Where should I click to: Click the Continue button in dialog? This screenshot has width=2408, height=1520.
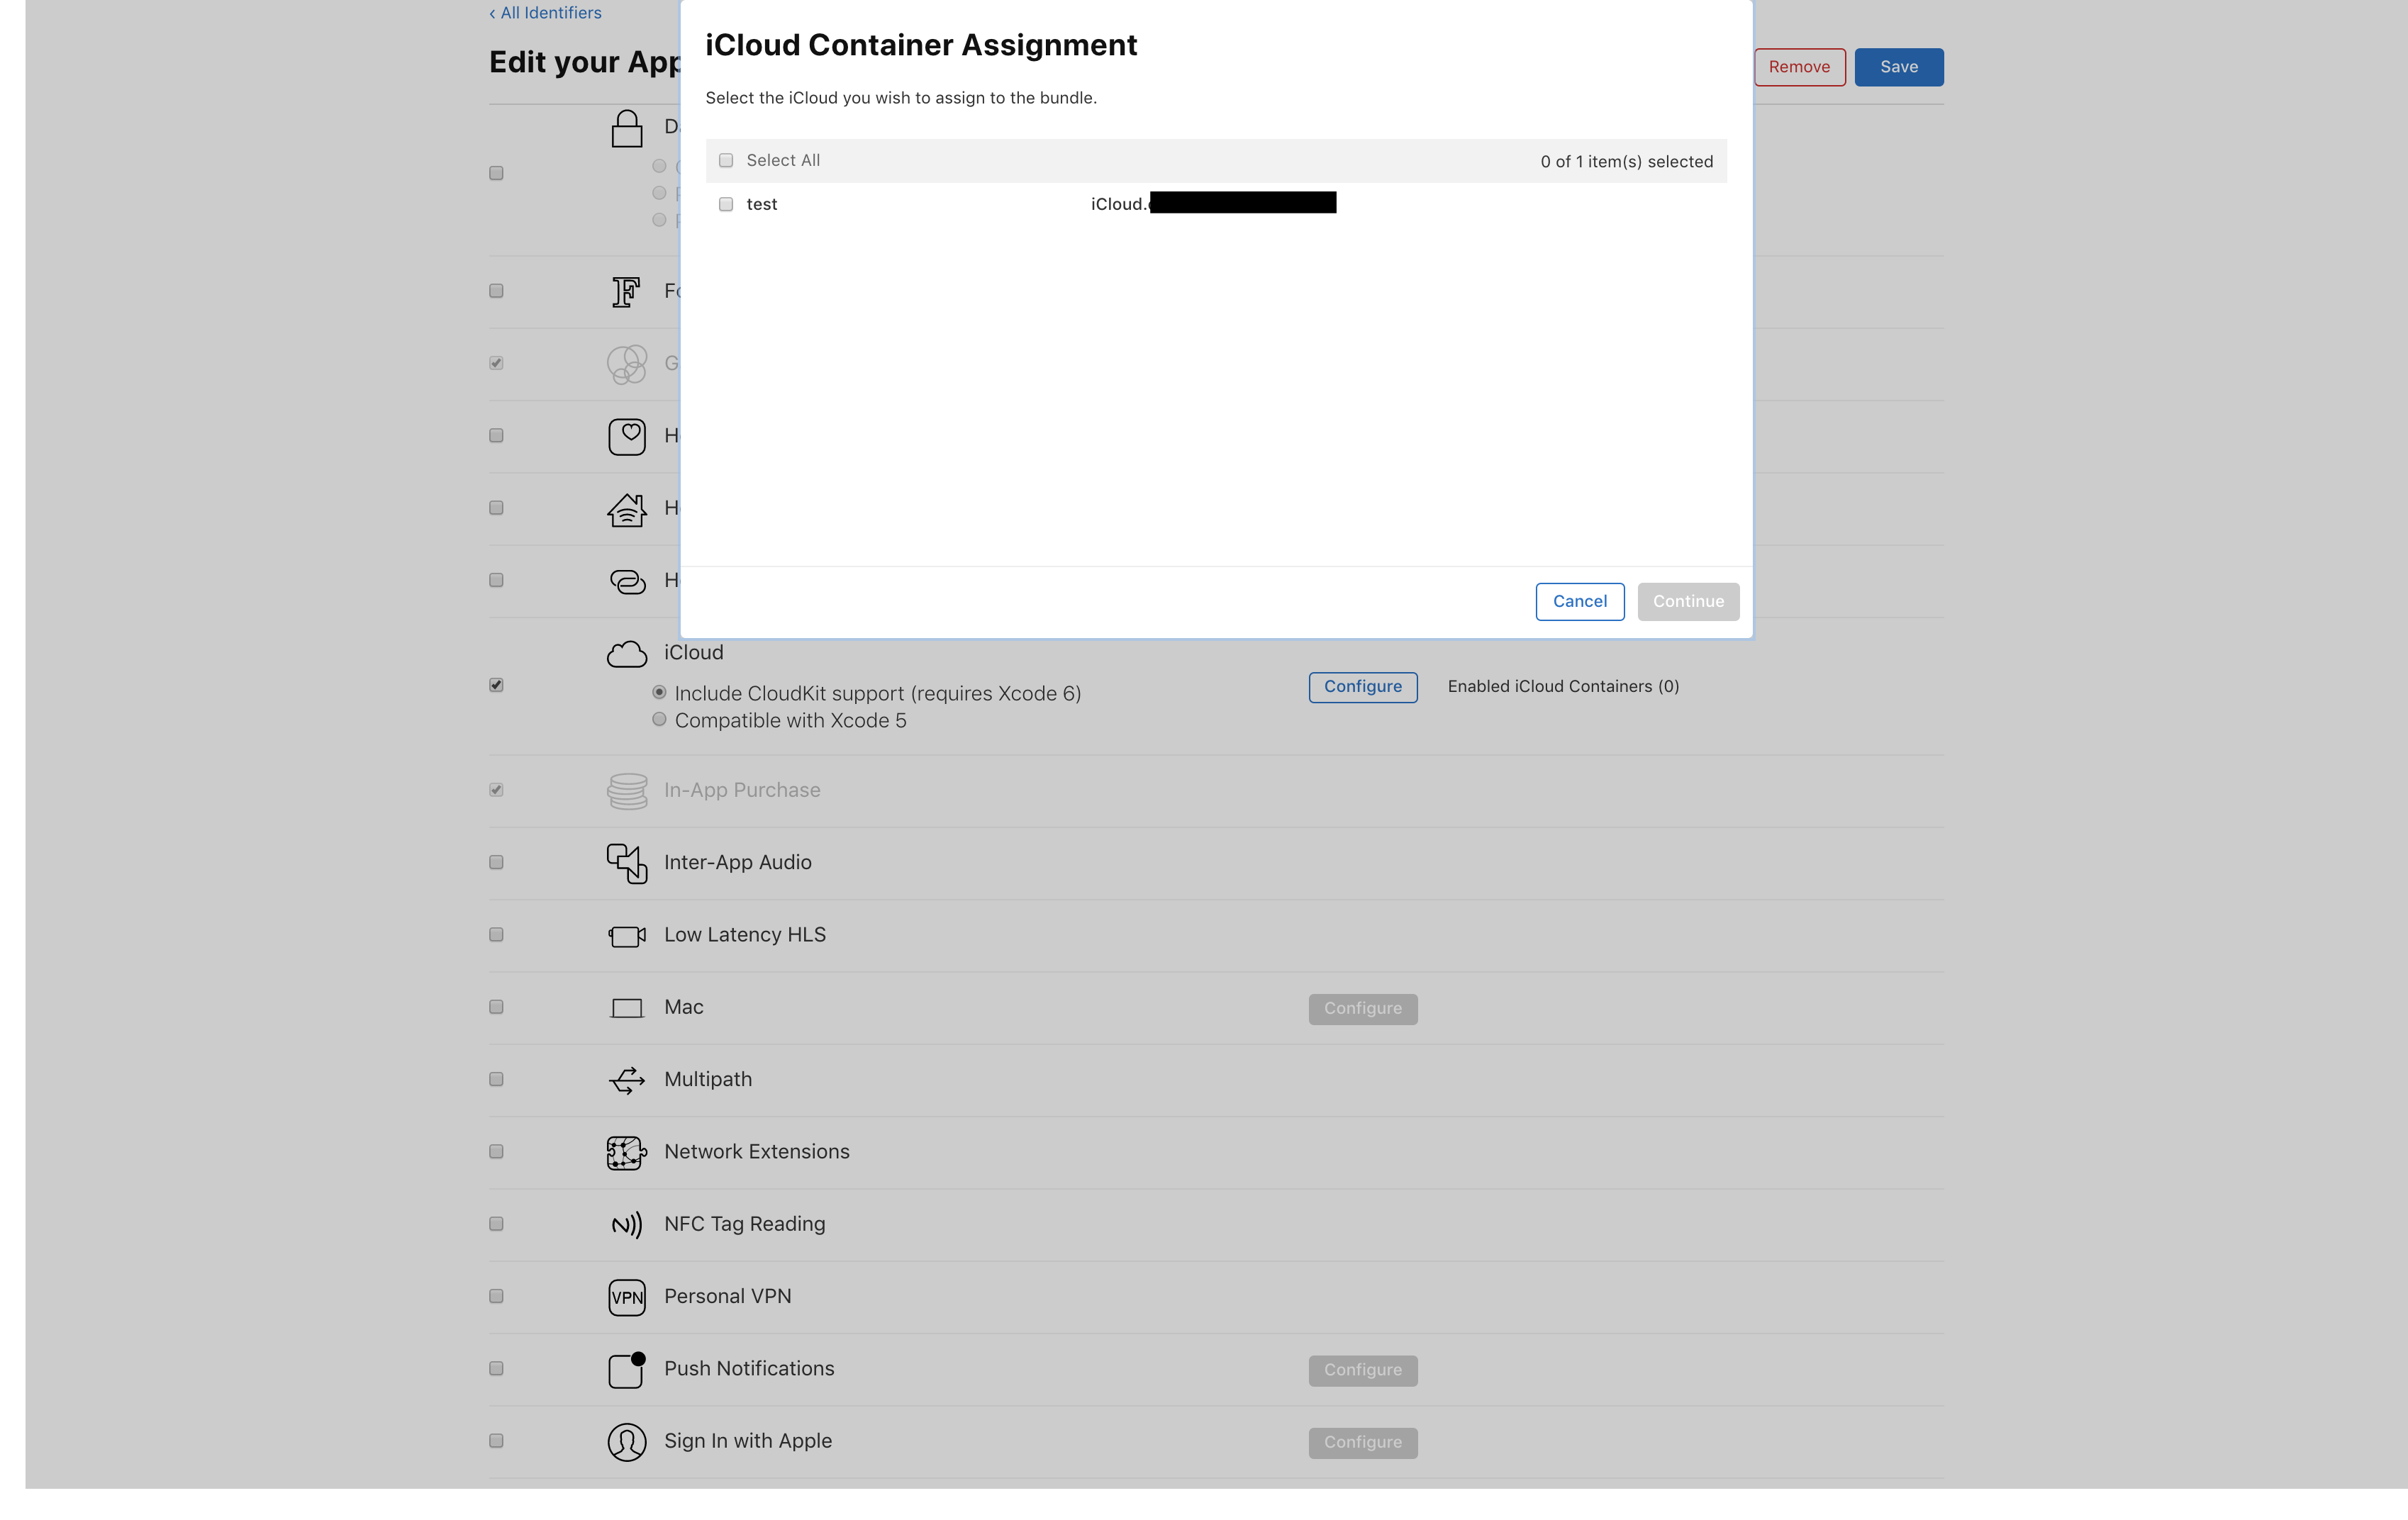click(1688, 601)
